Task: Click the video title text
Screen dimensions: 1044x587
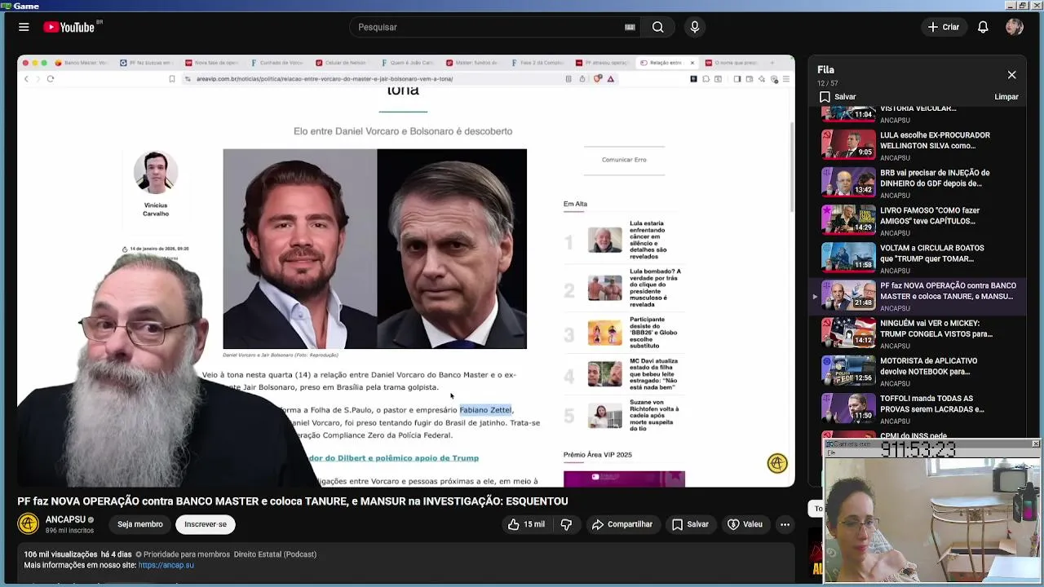Action: [x=293, y=501]
